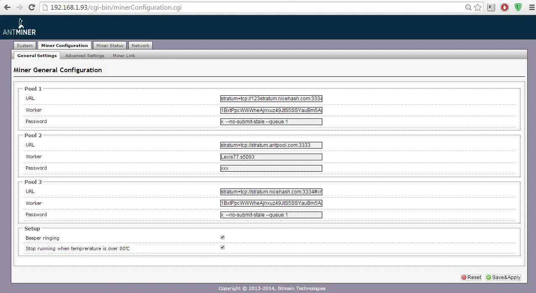This screenshot has height=293, width=536.
Task: Click the Save&Apply button
Action: click(503, 277)
